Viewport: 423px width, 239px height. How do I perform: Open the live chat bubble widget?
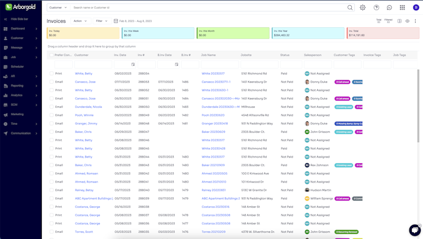415,230
